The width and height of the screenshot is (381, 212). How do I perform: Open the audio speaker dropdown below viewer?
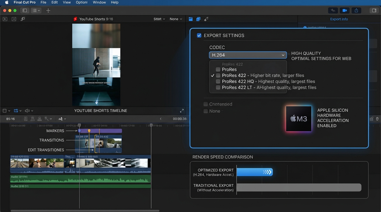(29, 111)
